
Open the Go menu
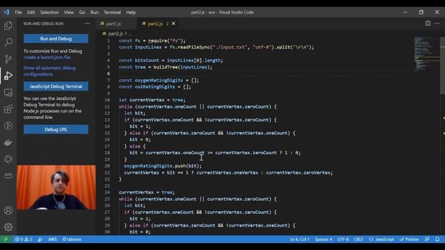(82, 12)
